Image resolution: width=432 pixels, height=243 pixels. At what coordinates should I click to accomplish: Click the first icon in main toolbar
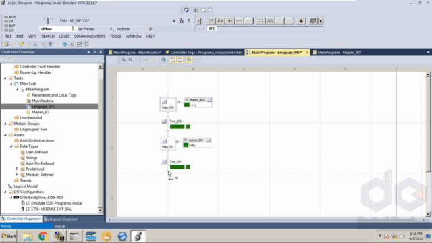pyautogui.click(x=6, y=44)
